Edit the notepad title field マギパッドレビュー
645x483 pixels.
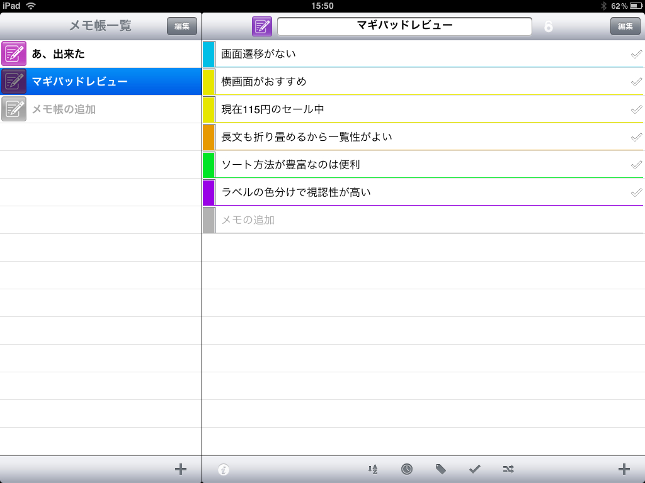pos(404,26)
